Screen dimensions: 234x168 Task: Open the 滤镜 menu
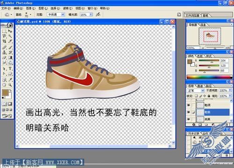click(67, 8)
